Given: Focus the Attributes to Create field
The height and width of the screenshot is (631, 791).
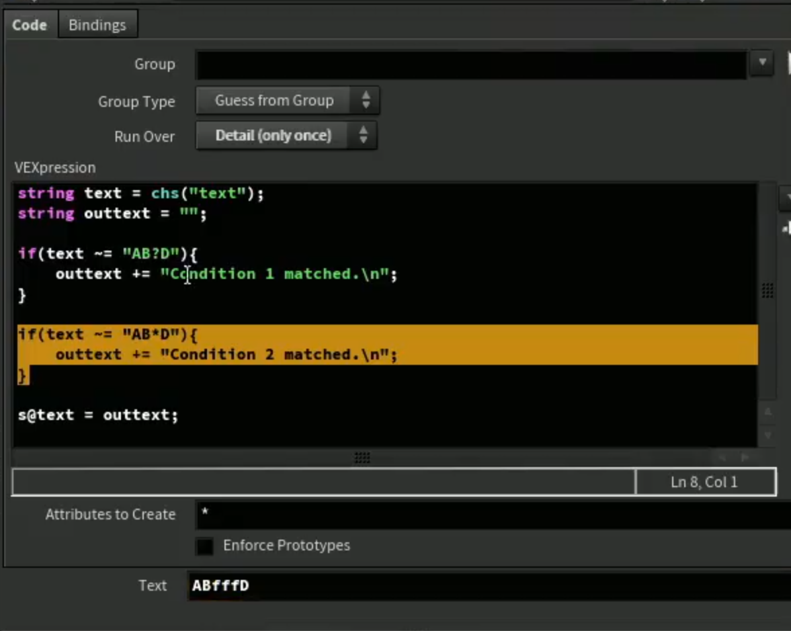Looking at the screenshot, I should 493,515.
